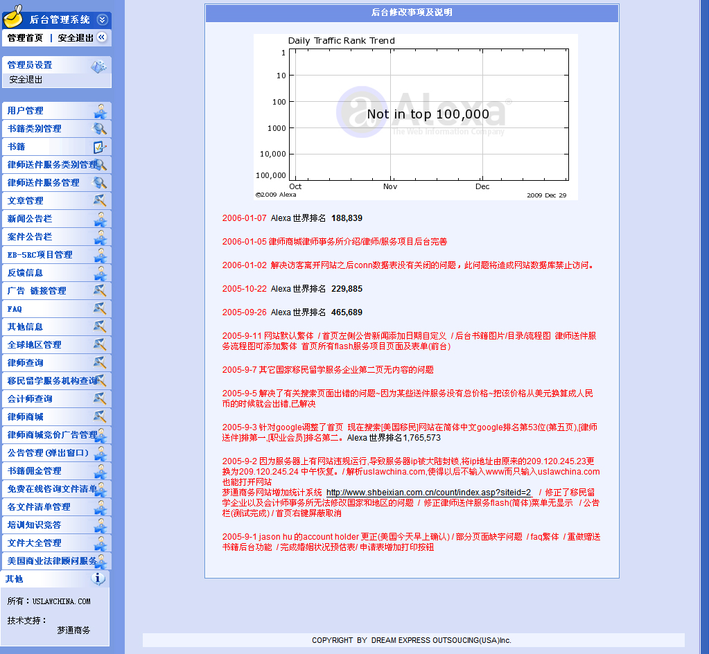Open the EB-5RC项目管理 menu
The width and height of the screenshot is (709, 654).
pyautogui.click(x=57, y=255)
